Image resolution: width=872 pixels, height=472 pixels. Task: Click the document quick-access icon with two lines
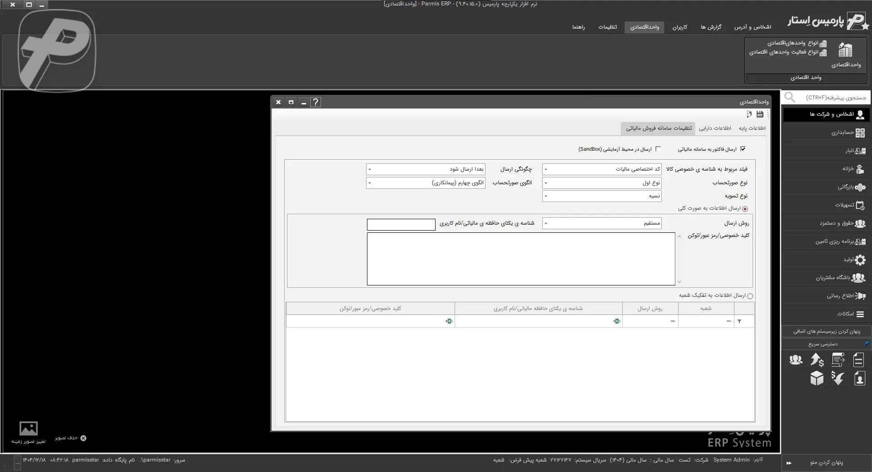(x=858, y=360)
